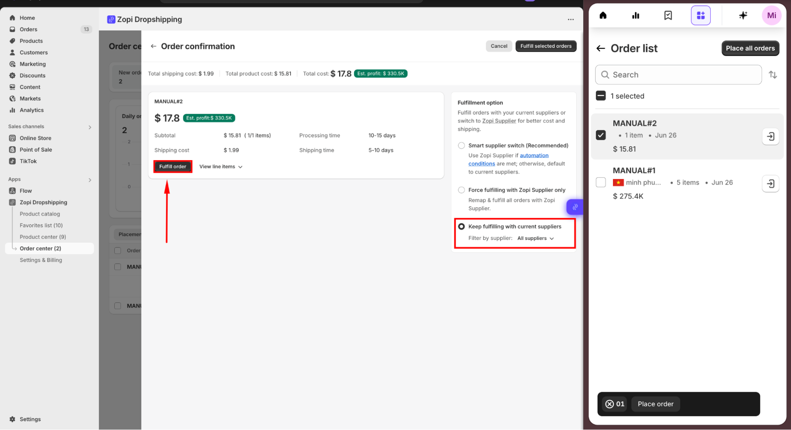Screen dimensions: 791x430
Task: Open the Customers section
Action: (x=34, y=52)
